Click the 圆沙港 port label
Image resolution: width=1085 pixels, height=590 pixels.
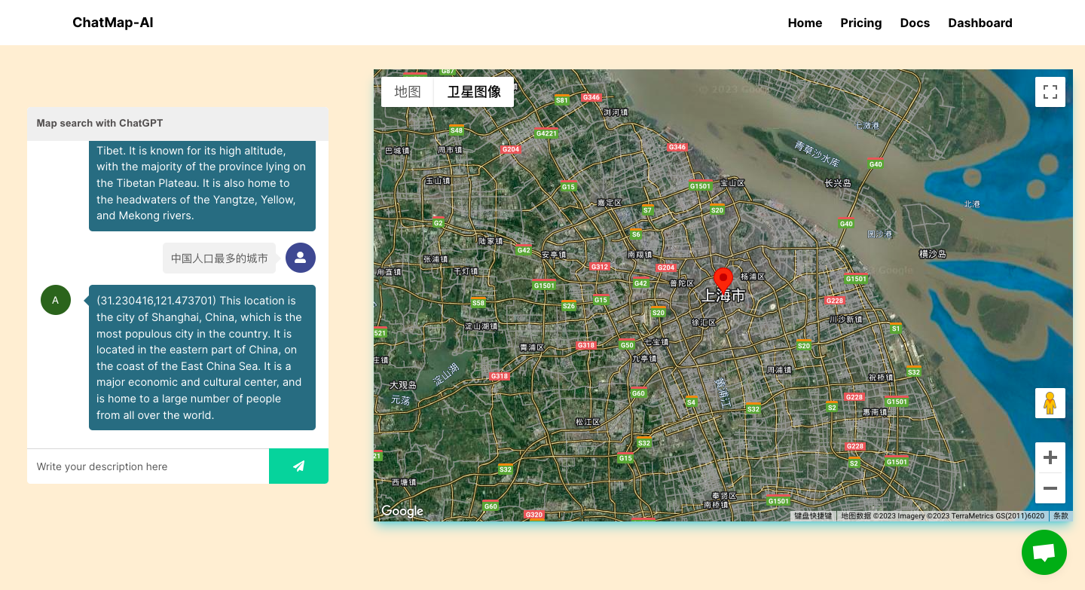879,234
